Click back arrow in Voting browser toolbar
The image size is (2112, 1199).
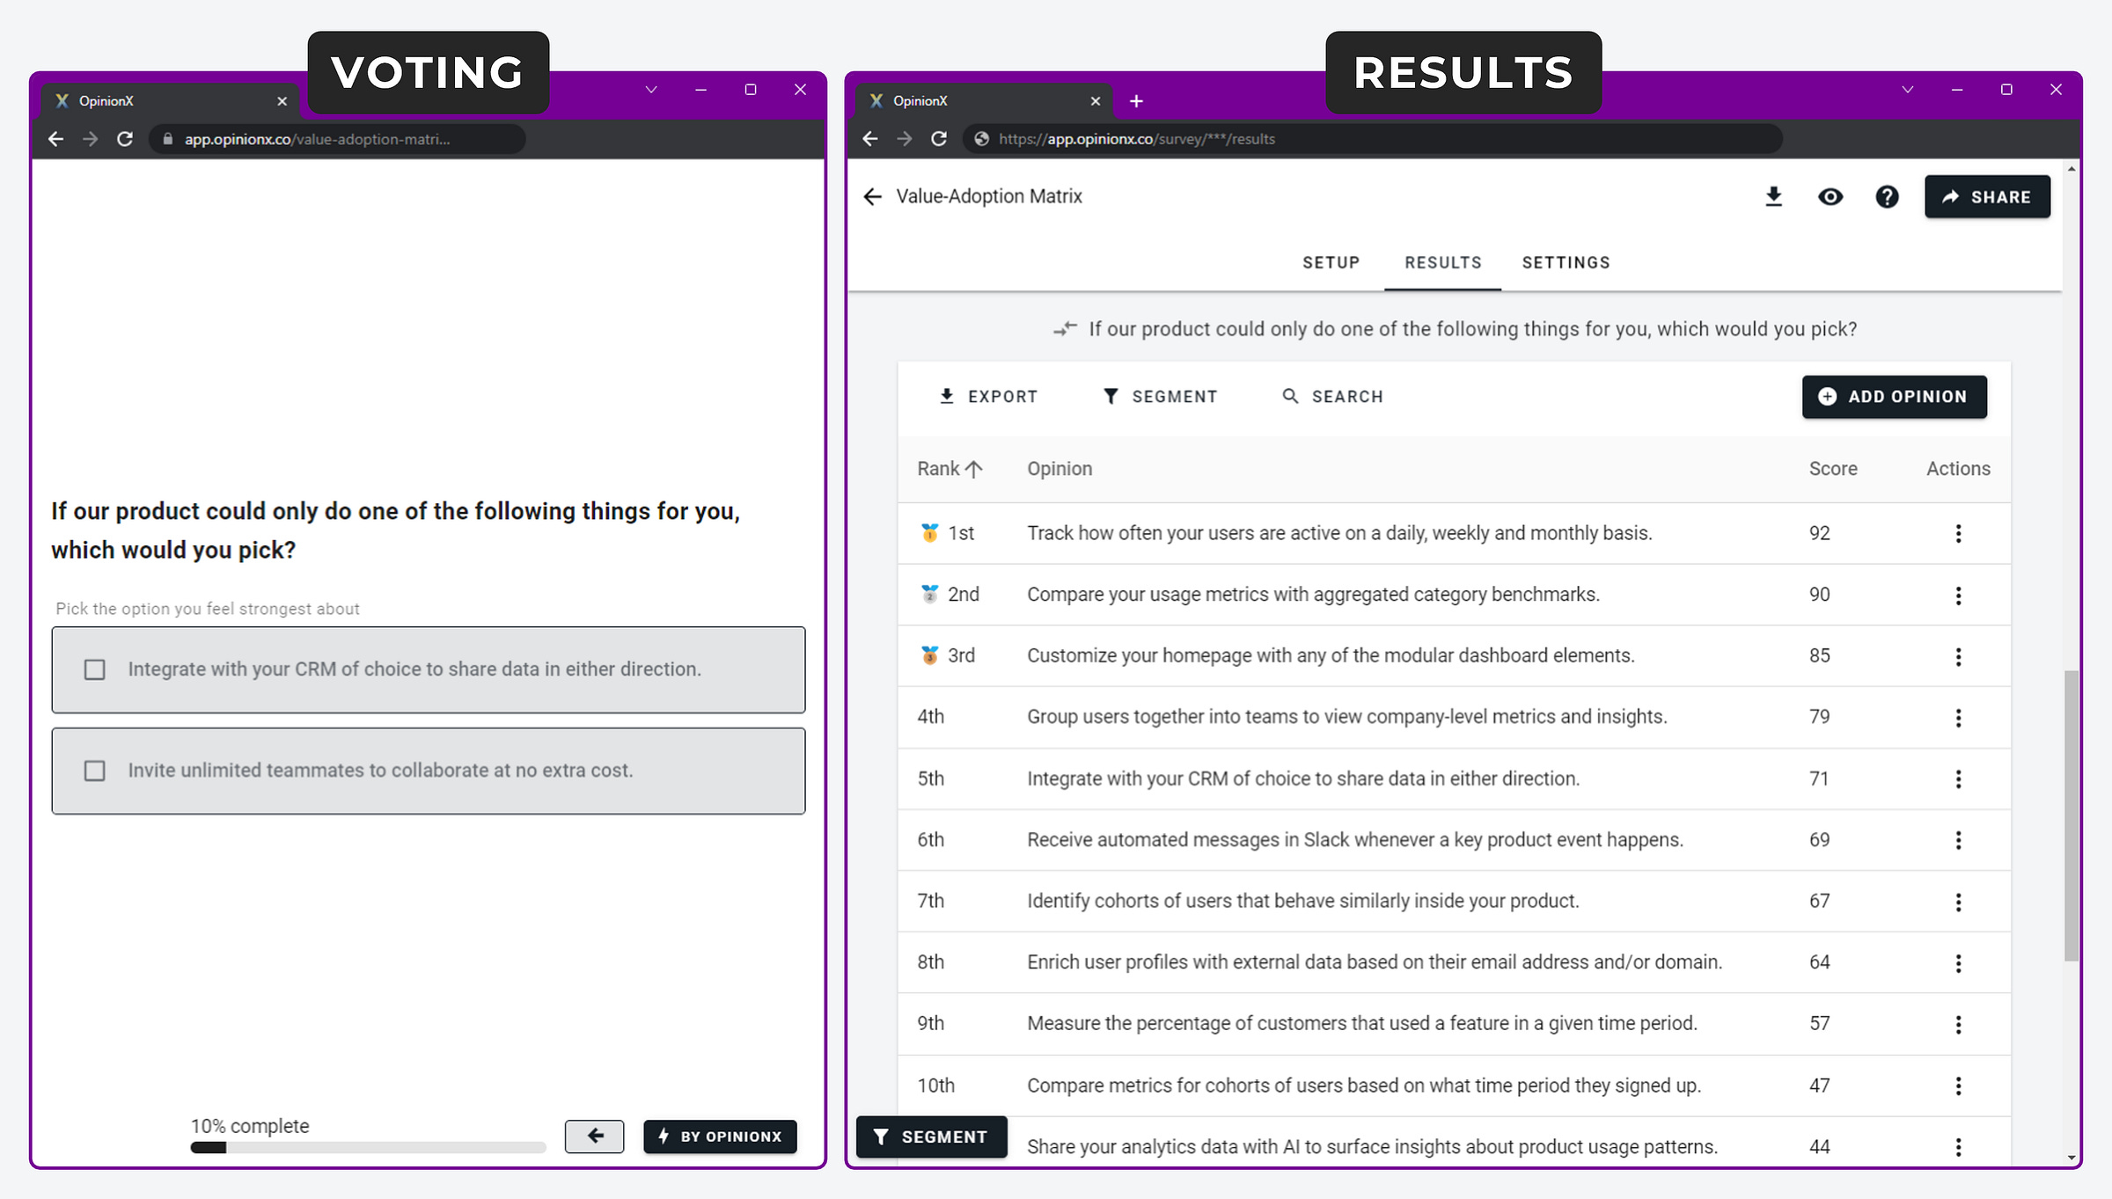tap(55, 139)
